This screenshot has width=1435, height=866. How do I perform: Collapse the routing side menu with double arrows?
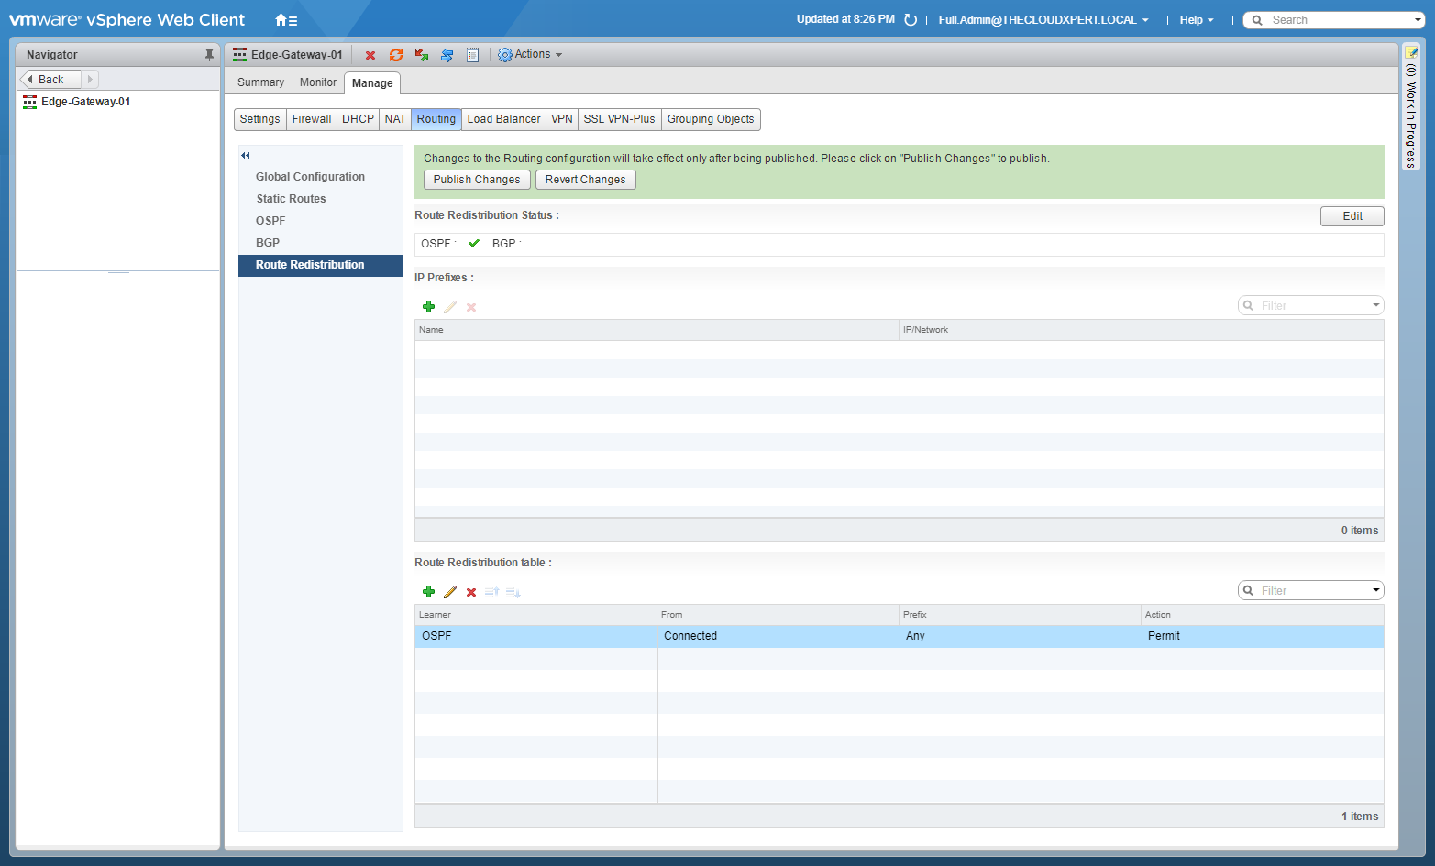[x=246, y=156]
